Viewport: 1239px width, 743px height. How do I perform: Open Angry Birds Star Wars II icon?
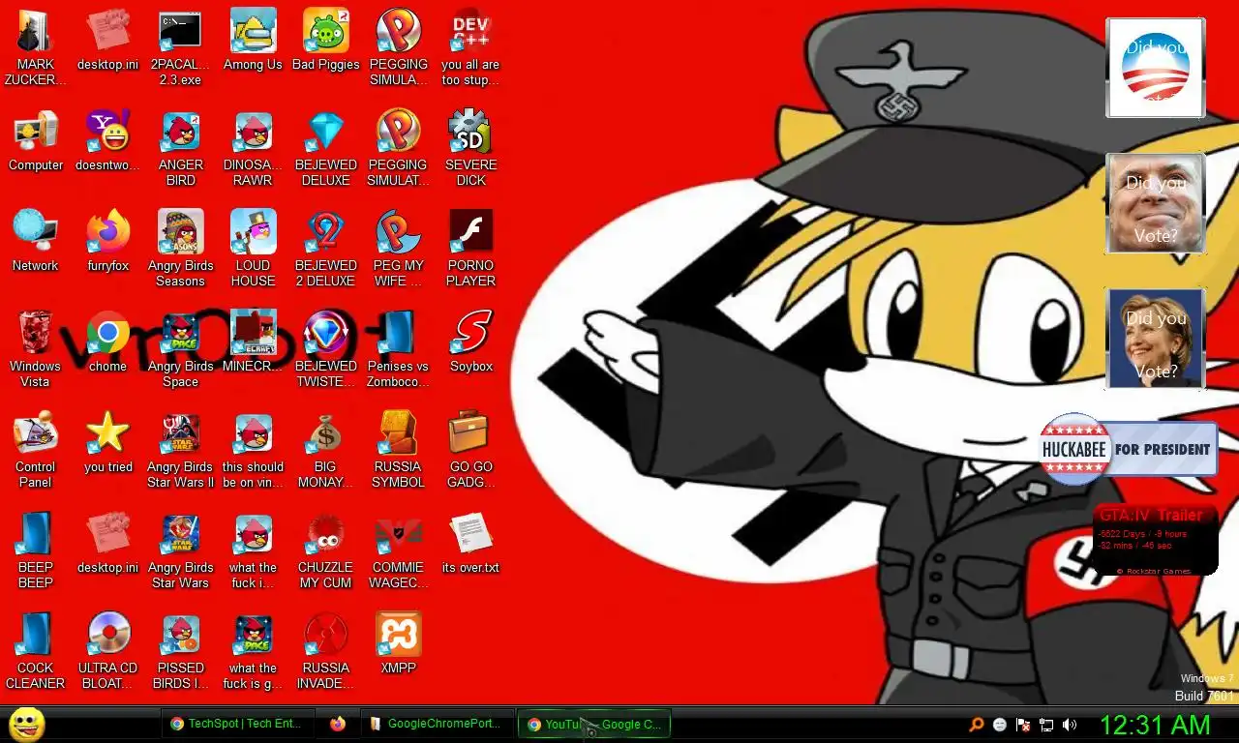[x=181, y=451]
